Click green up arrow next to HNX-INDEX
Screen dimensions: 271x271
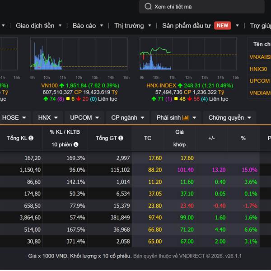coord(180,85)
